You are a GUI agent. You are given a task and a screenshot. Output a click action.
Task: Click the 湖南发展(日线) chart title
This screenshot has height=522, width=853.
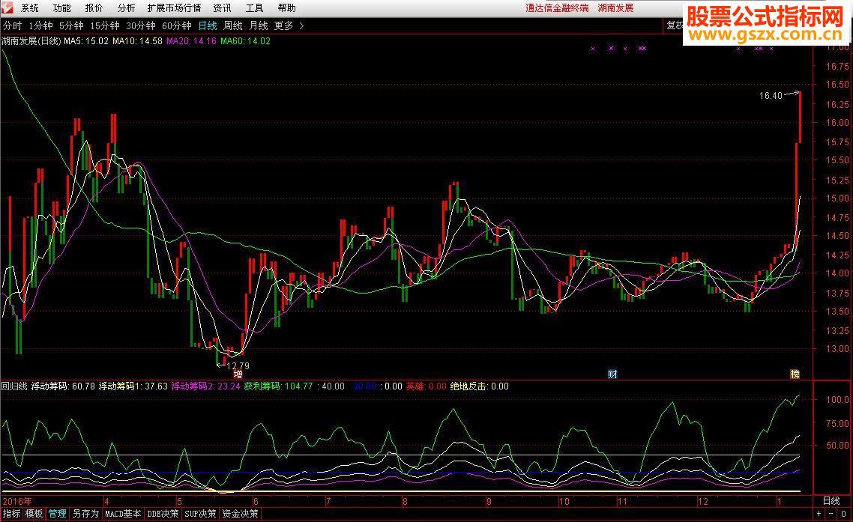(x=31, y=40)
